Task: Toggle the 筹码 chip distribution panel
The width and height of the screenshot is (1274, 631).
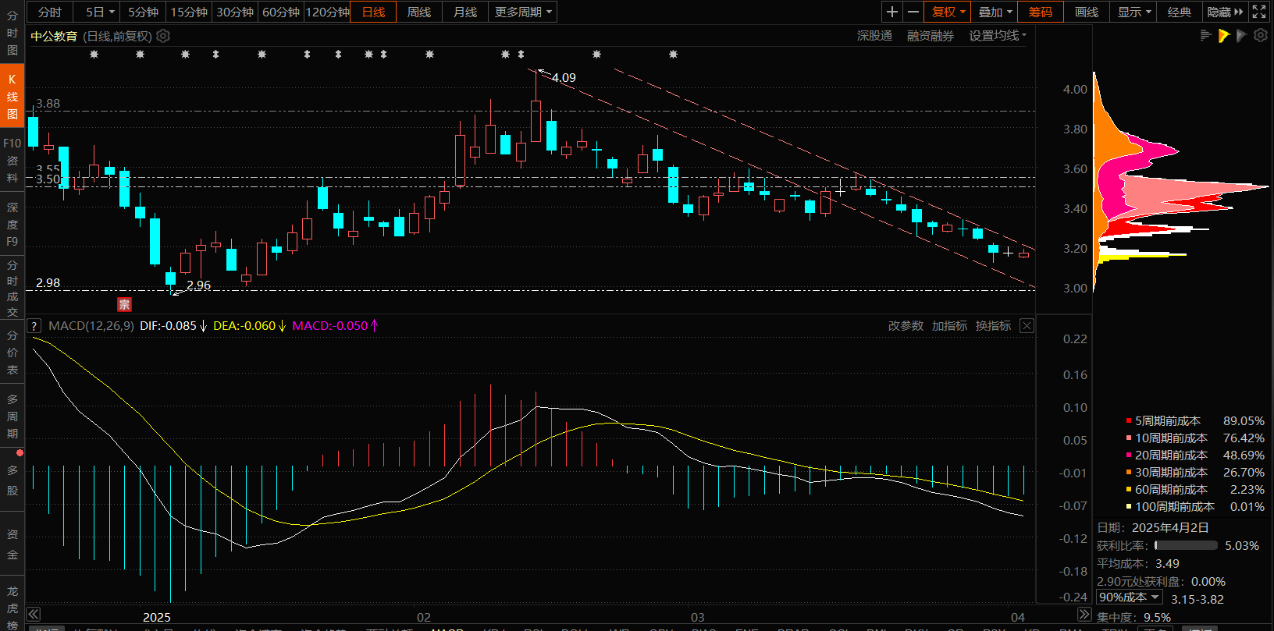Action: 1040,12
